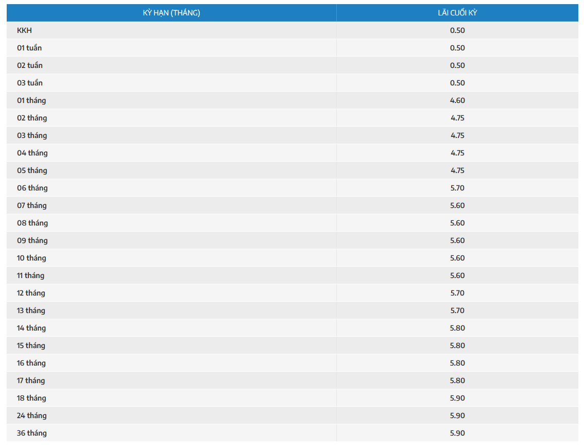Screen dimensions: 584x448
Task: Click the 06 tháng term cell
Action: pyautogui.click(x=32, y=188)
